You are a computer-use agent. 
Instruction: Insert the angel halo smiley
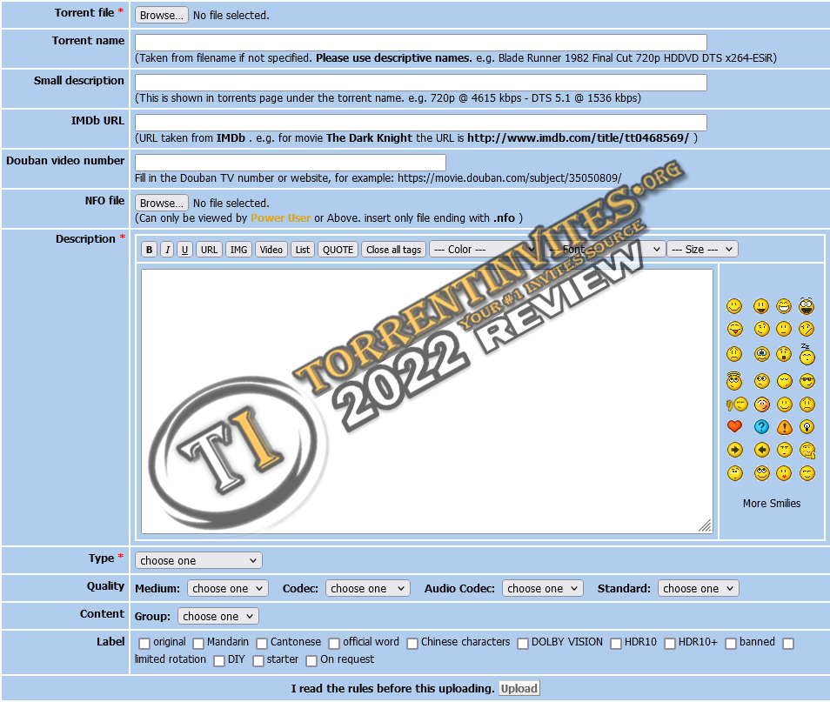coord(735,381)
